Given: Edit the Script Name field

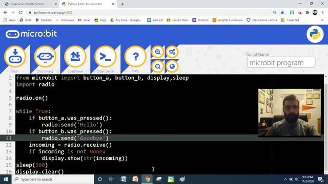Looking at the screenshot, I should coord(281,62).
